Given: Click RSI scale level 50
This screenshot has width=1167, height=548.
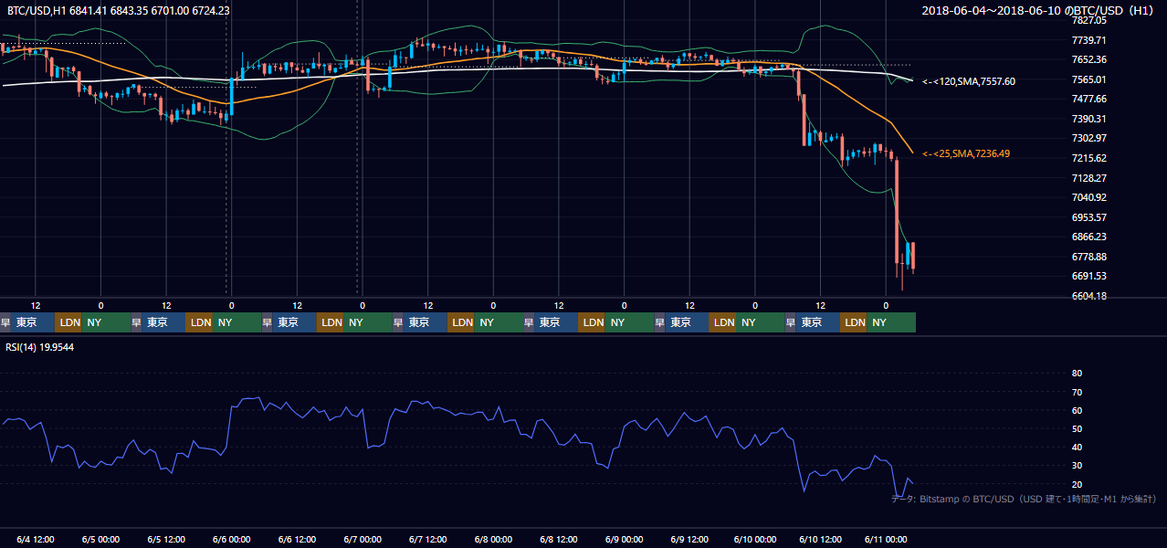Looking at the screenshot, I should tap(1077, 428).
